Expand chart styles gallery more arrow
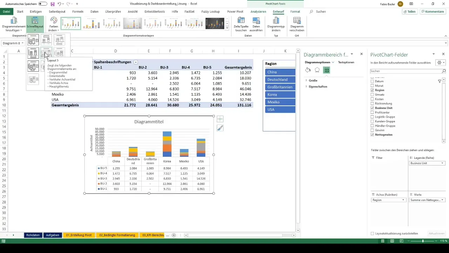The width and height of the screenshot is (449, 253). tap(227, 28)
